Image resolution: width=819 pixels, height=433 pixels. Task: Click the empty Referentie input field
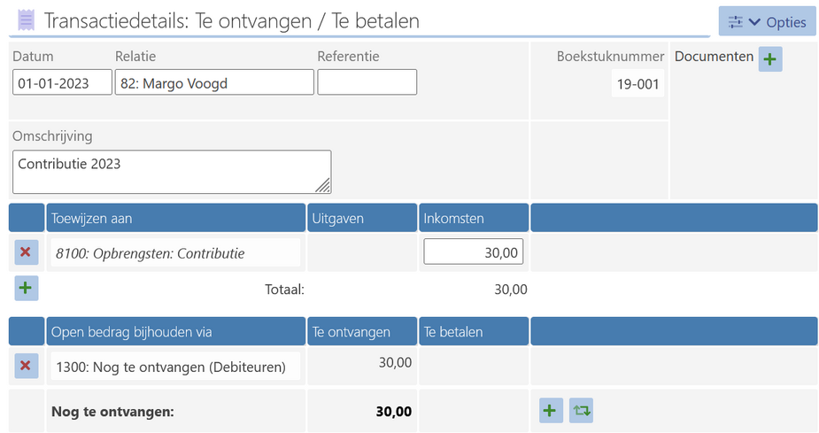367,82
